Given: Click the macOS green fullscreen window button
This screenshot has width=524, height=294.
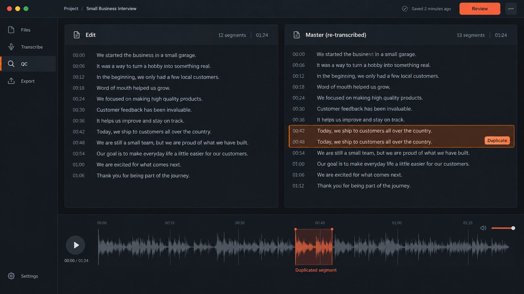Looking at the screenshot, I should point(26,9).
